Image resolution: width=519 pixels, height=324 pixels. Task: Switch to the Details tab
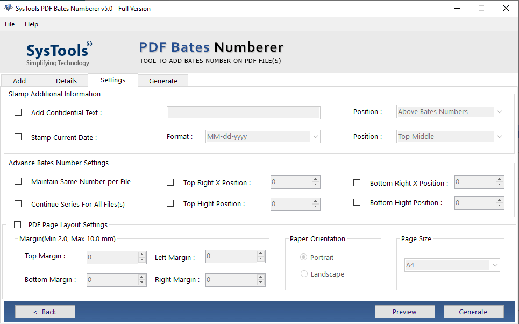pos(66,81)
